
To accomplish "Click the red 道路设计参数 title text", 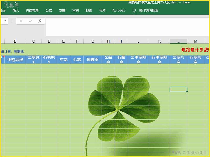I will coord(195,50).
